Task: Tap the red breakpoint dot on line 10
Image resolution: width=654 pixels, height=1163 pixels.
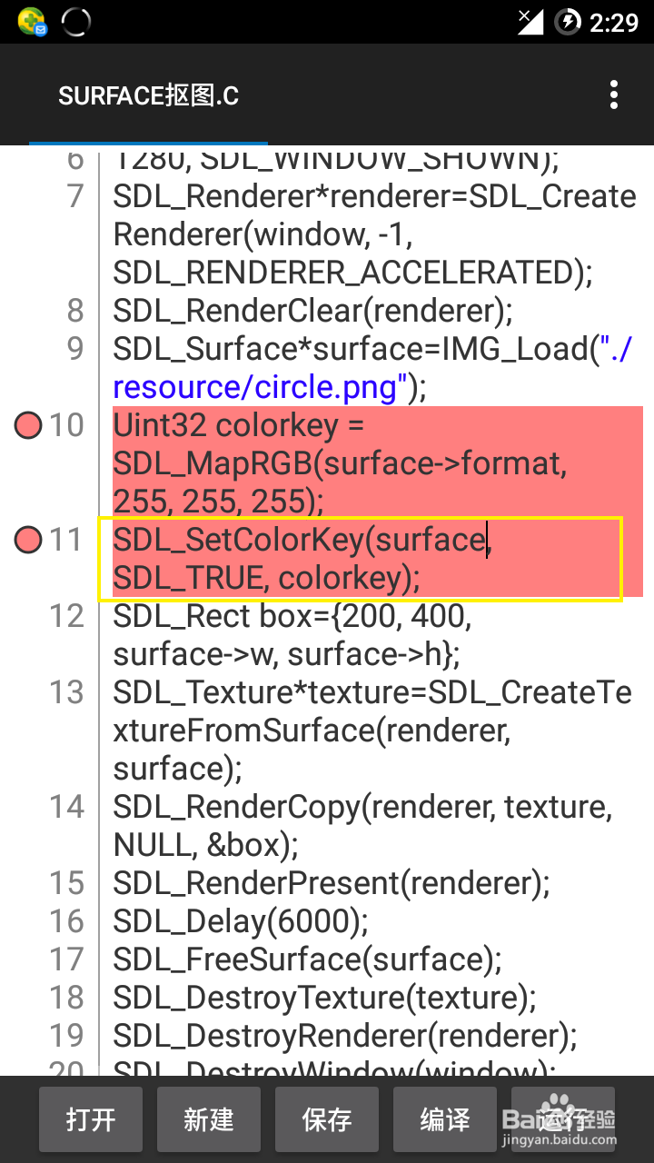Action: 29,425
